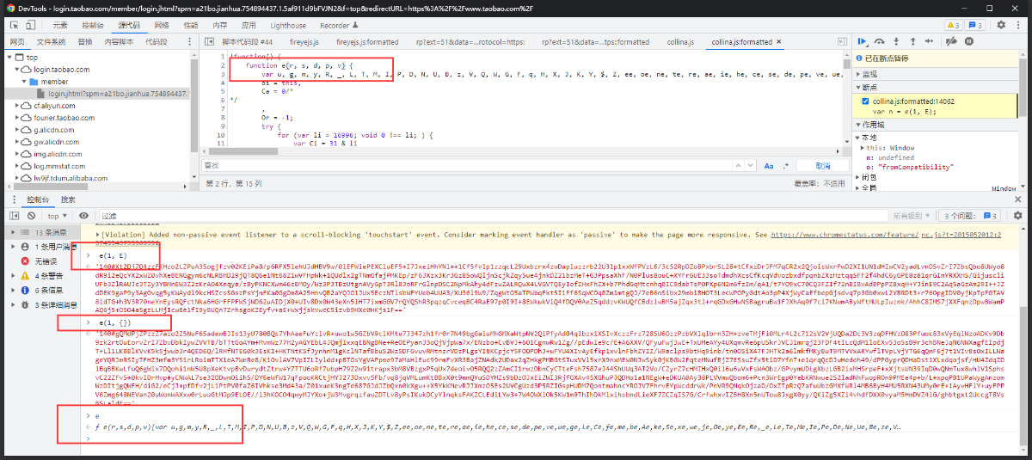This screenshot has width=1032, height=460.
Task: Click 取消 to cancel search
Action: 822,165
